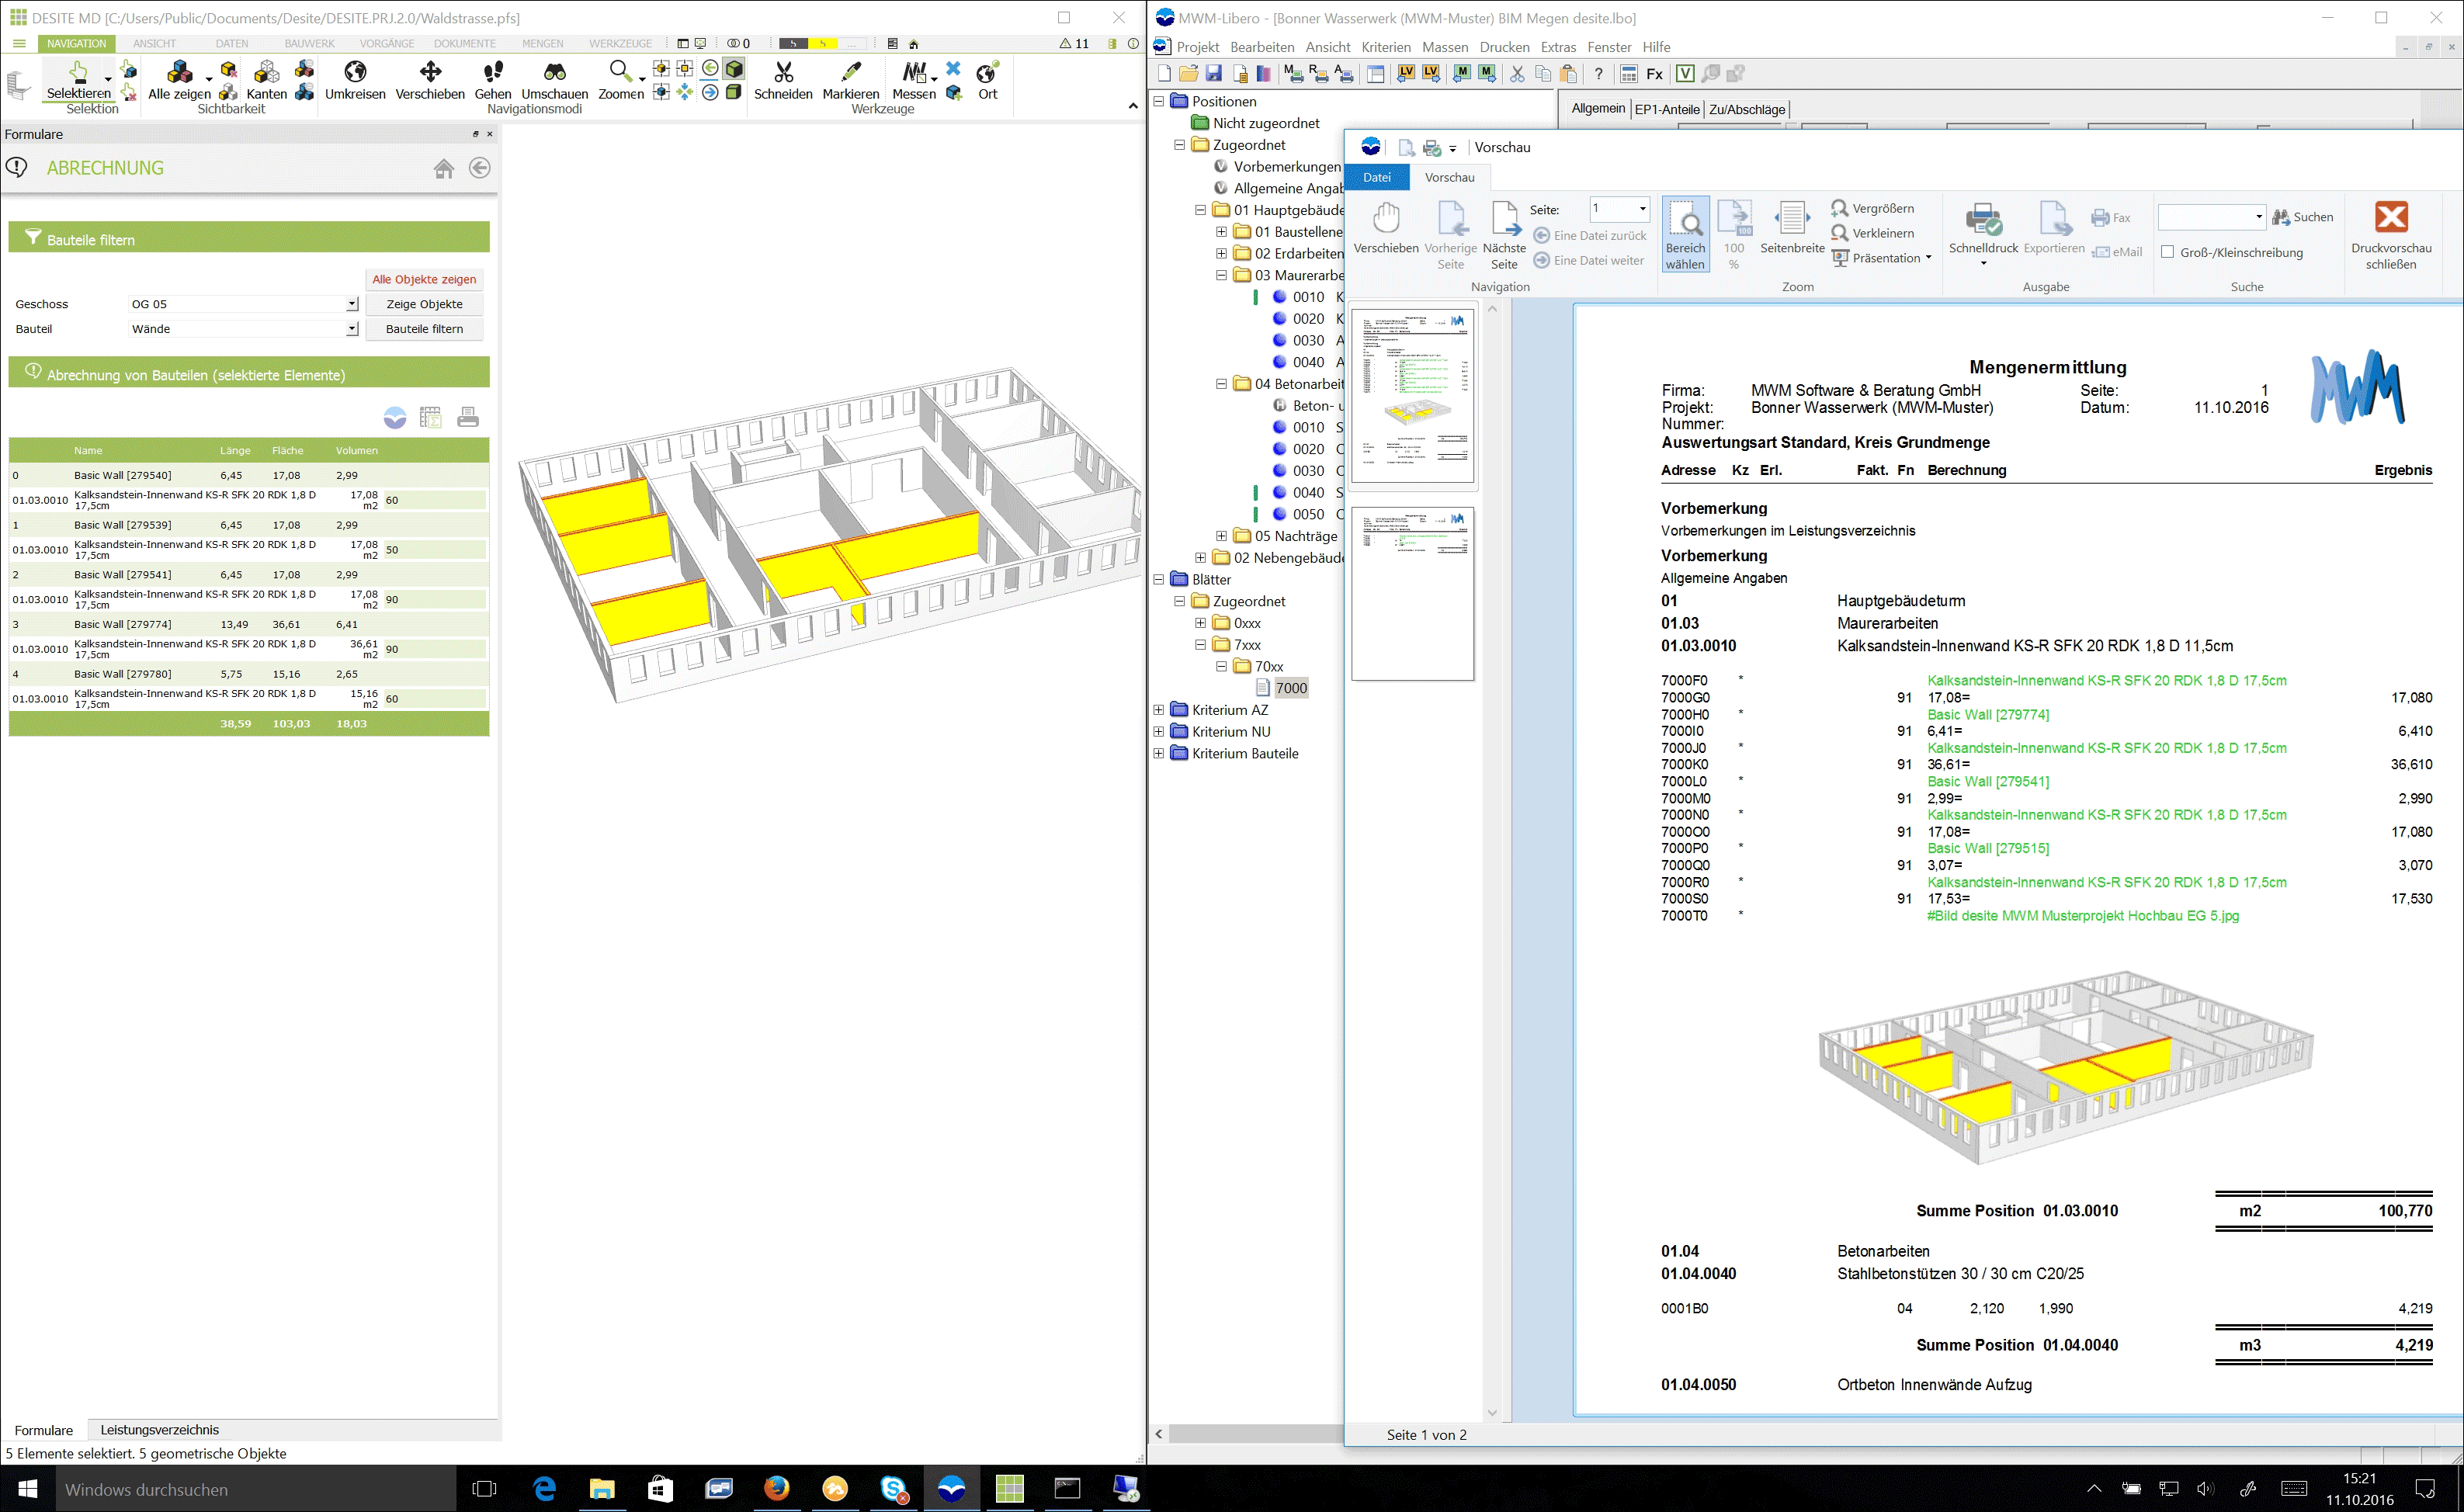Activate Bereich wählen zoom tool

[x=1685, y=235]
